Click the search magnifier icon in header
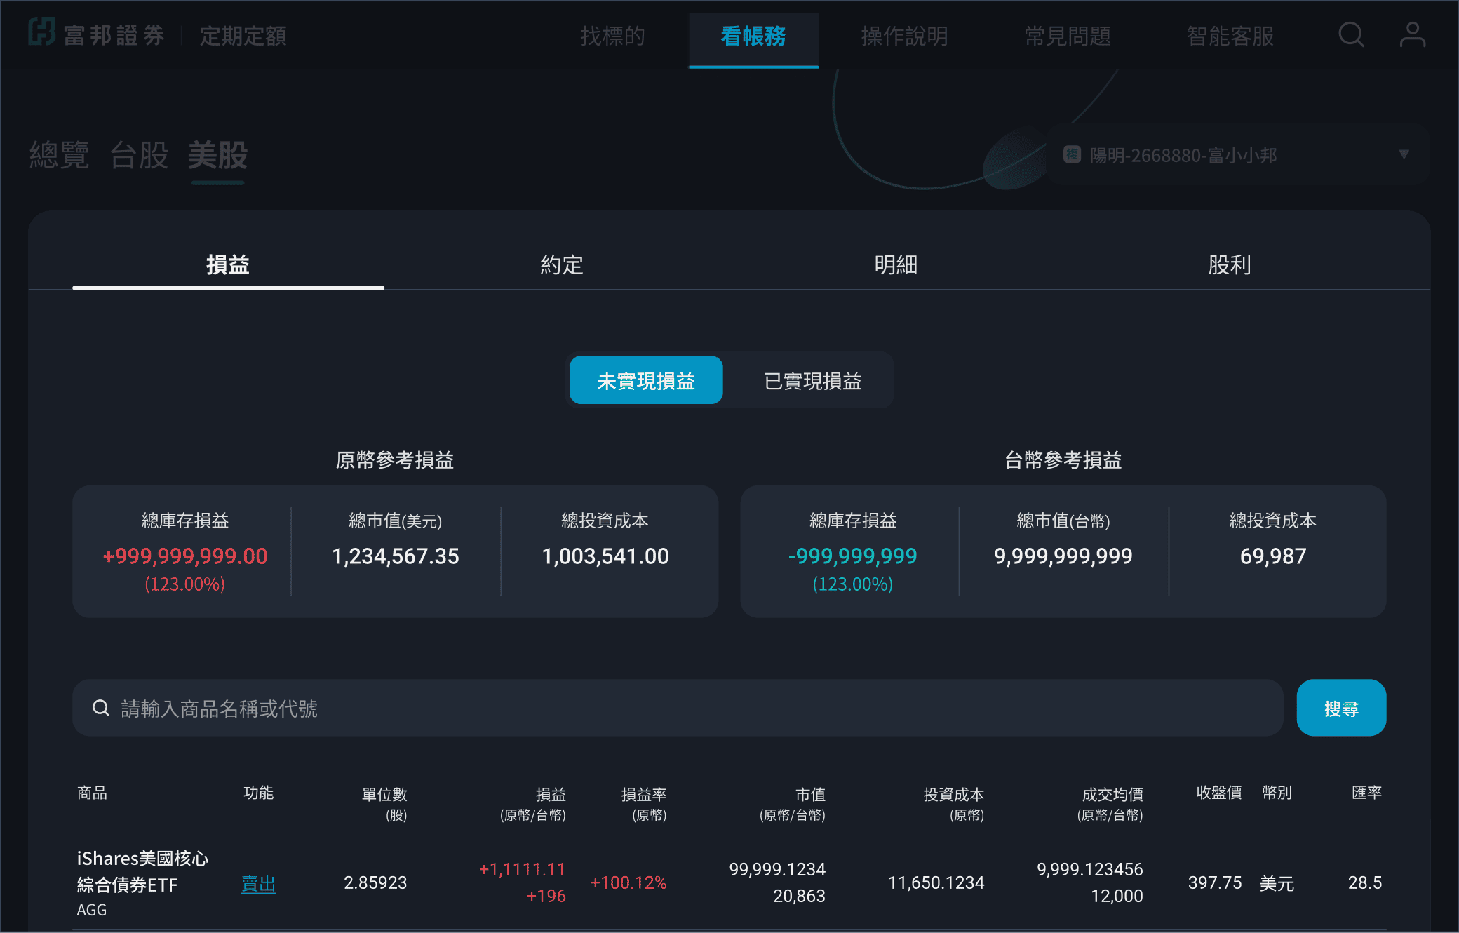The height and width of the screenshot is (933, 1459). (1351, 34)
